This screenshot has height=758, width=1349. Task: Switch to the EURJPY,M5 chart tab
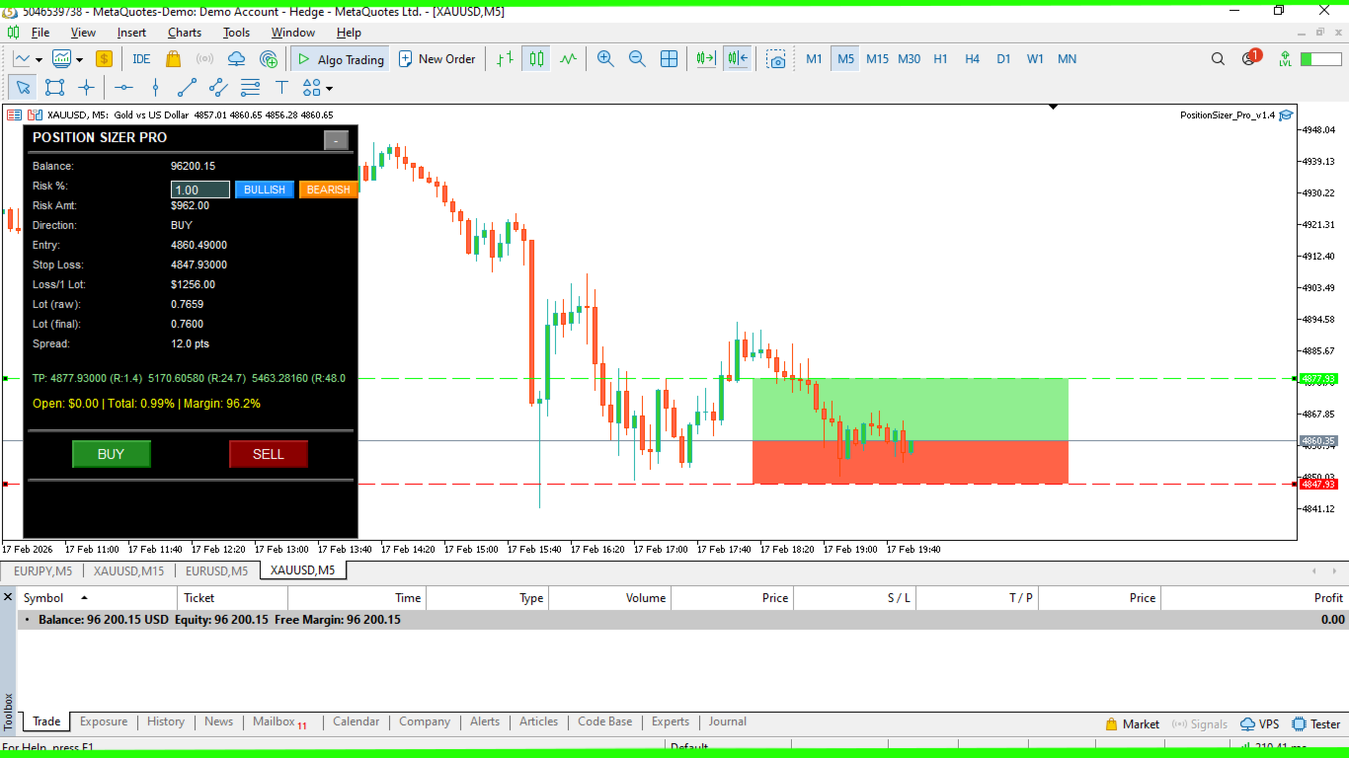42,570
